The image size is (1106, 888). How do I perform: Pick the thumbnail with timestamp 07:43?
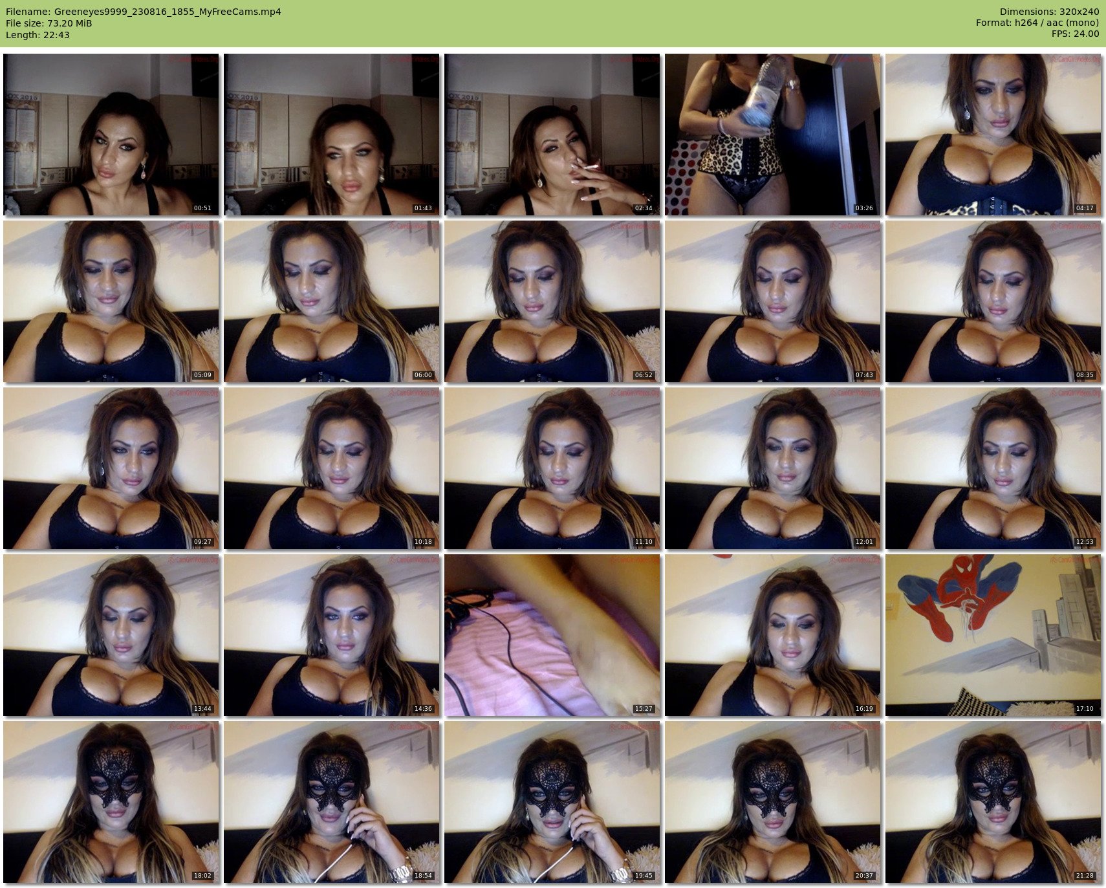pos(773,301)
